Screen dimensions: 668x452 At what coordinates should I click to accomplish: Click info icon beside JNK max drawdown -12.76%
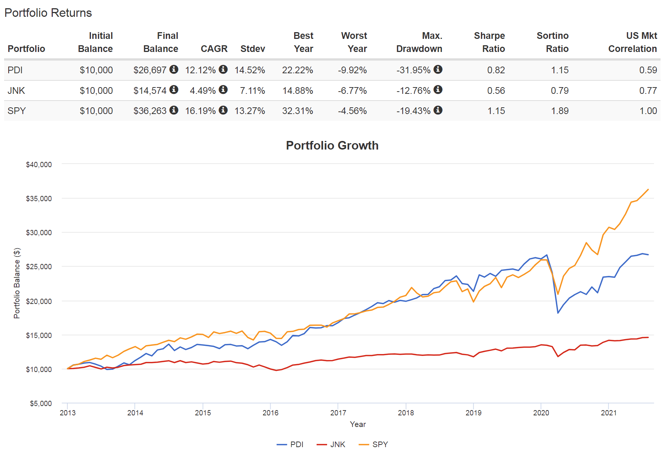click(x=438, y=90)
